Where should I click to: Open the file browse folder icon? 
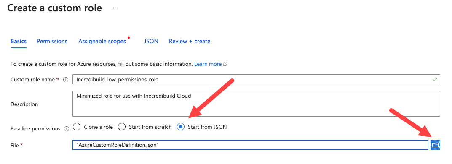coord(435,145)
